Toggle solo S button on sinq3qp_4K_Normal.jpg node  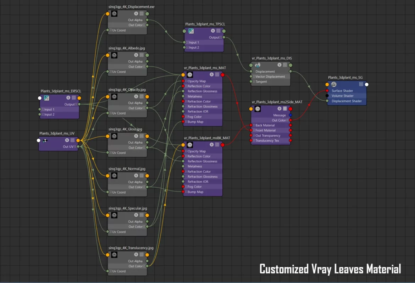136,176
